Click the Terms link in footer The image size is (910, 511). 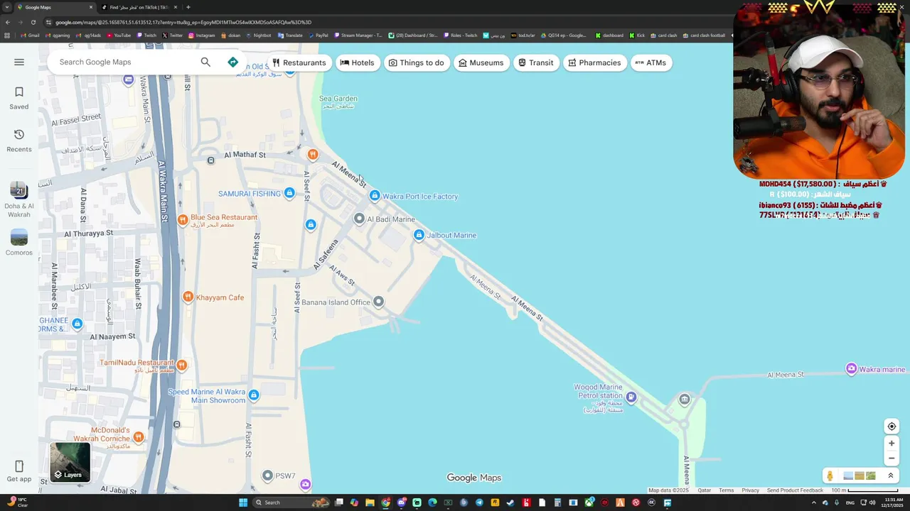pyautogui.click(x=726, y=490)
